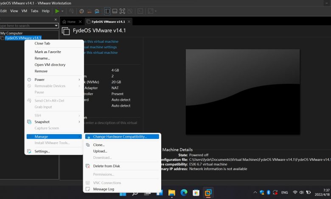Viewport: 331px width, 199px height.
Task: Select My Computer in the library tree
Action: click(11, 33)
